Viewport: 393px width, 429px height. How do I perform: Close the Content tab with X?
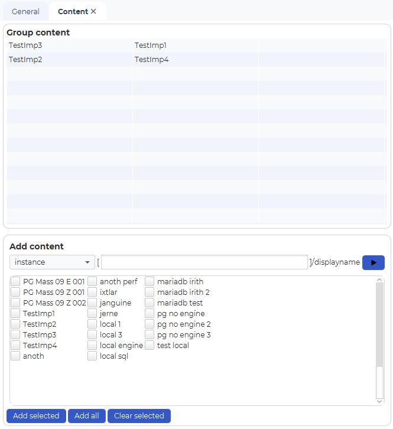coord(93,12)
